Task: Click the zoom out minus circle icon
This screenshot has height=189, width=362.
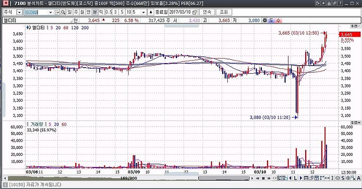Action: tap(337, 178)
